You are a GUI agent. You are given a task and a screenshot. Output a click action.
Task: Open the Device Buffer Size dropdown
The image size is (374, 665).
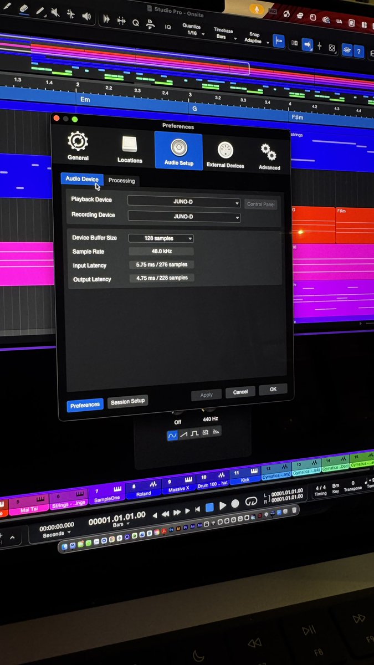(x=161, y=238)
